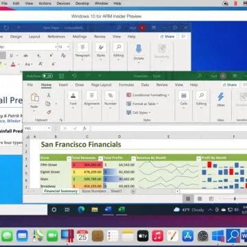Image resolution: width=247 pixels, height=247 pixels.
Task: Select the Eighth Street revenue cell 478,209.00
Action: [x=87, y=172]
